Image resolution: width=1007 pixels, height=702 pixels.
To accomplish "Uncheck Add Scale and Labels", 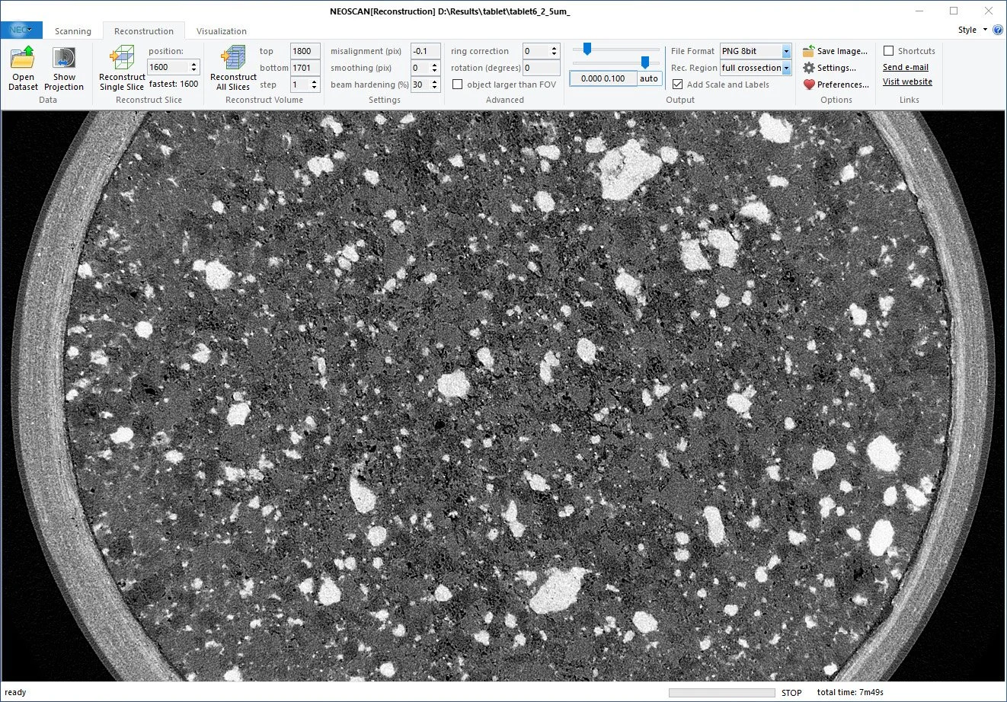I will [x=677, y=85].
